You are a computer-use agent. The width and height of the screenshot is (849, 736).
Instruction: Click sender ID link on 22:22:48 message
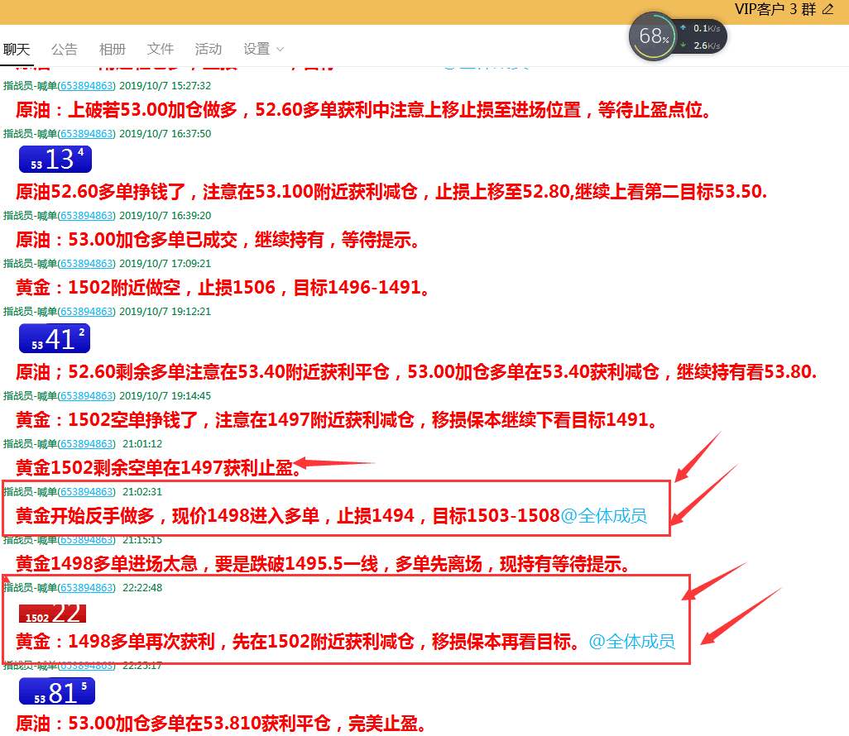[87, 588]
